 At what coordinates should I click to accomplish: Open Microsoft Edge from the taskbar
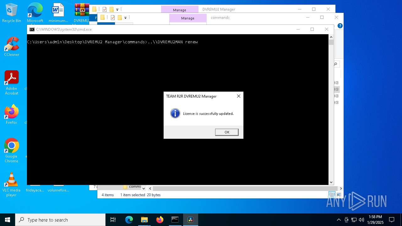(129, 220)
